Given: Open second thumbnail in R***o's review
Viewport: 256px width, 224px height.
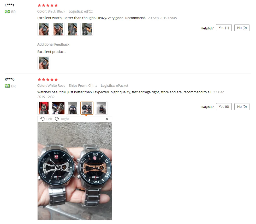Looking at the screenshot, I should pyautogui.click(x=58, y=108).
